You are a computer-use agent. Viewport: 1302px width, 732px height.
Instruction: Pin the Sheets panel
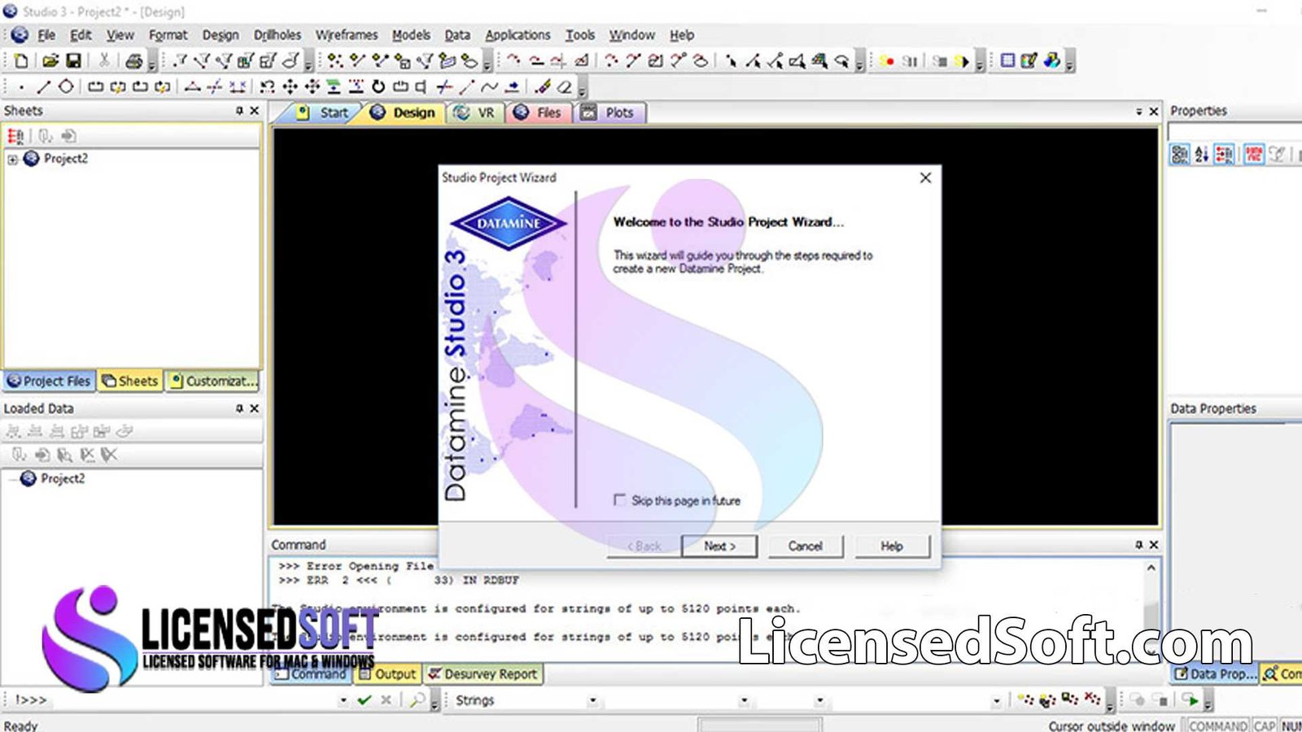(x=239, y=111)
